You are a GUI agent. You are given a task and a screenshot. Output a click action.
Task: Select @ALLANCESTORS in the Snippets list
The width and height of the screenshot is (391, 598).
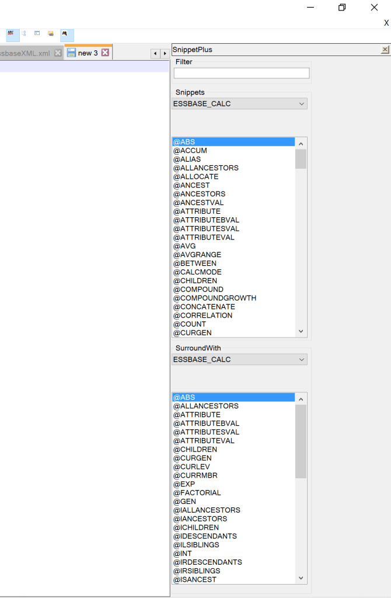tap(233, 168)
